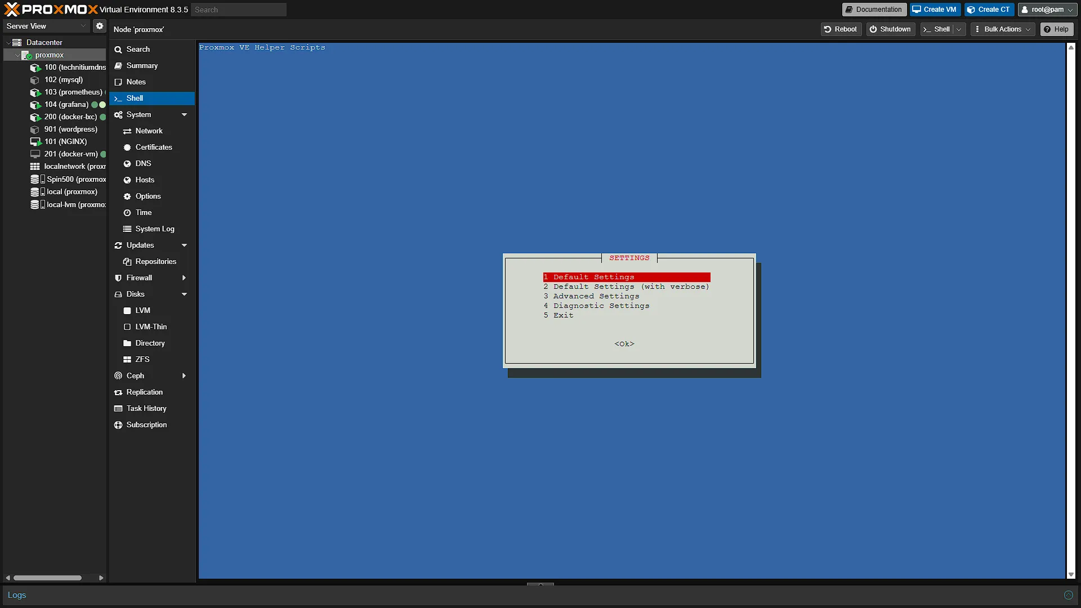This screenshot has height=608, width=1081.
Task: Open DNS via globe icon
Action: pyautogui.click(x=127, y=164)
